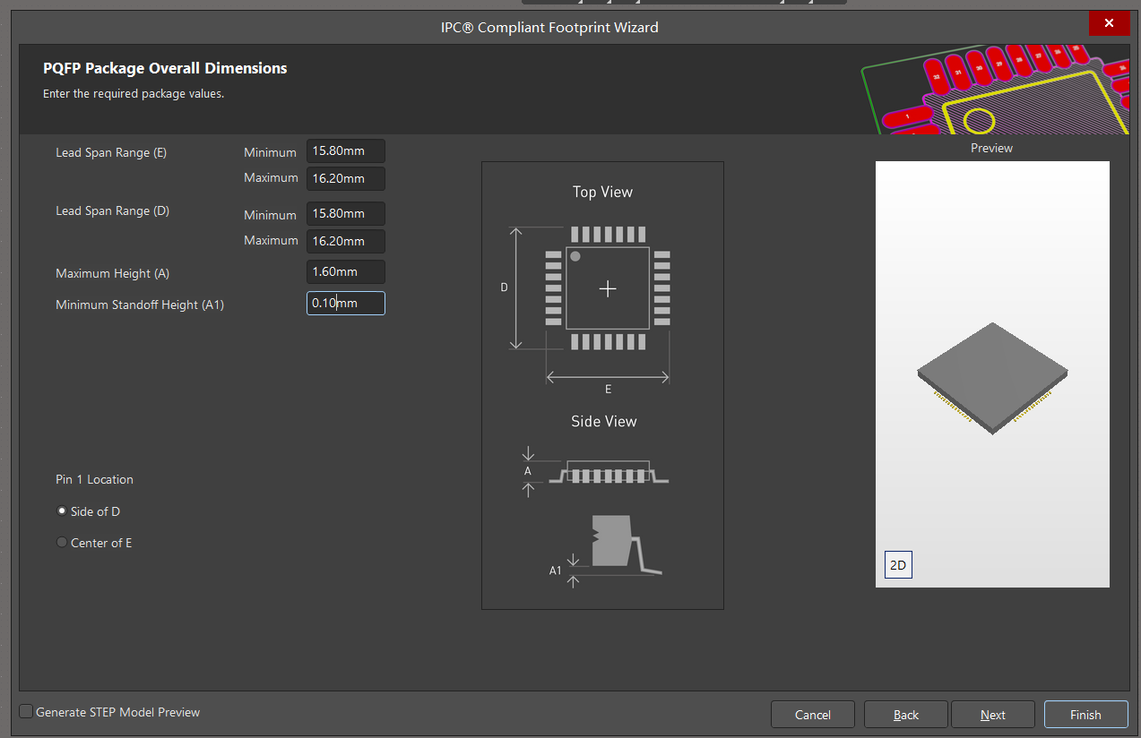Click the Pin 1 Location label
The image size is (1141, 738).
coord(94,479)
